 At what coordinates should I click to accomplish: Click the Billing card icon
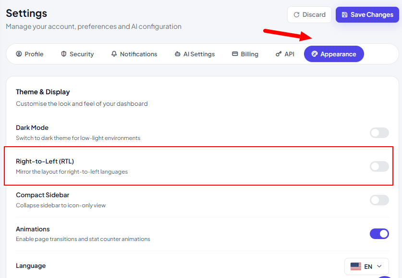pos(235,54)
